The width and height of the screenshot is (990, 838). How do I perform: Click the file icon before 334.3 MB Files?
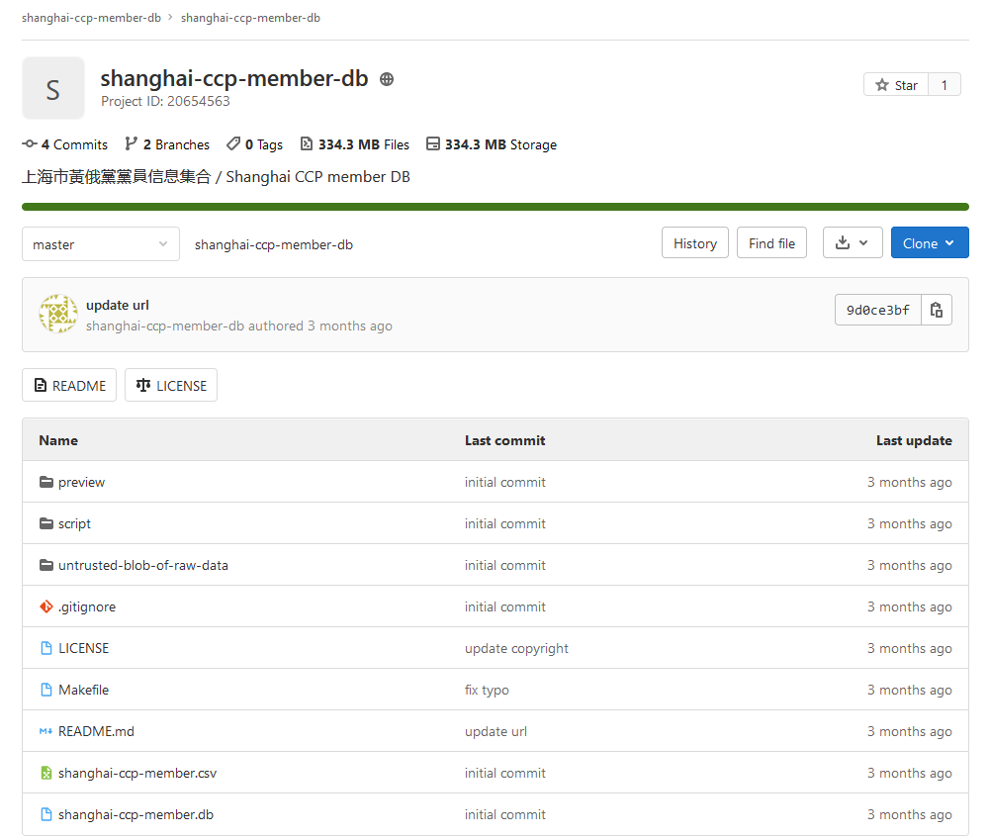pyautogui.click(x=307, y=144)
